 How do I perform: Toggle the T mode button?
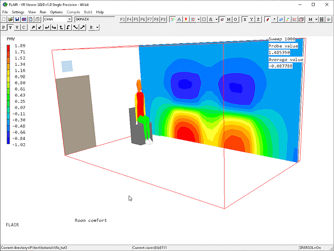(x=10, y=27)
